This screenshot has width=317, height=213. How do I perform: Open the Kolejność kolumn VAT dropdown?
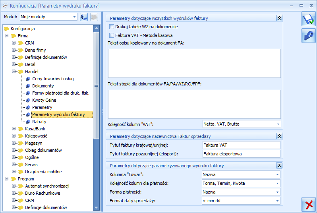(x=278, y=124)
